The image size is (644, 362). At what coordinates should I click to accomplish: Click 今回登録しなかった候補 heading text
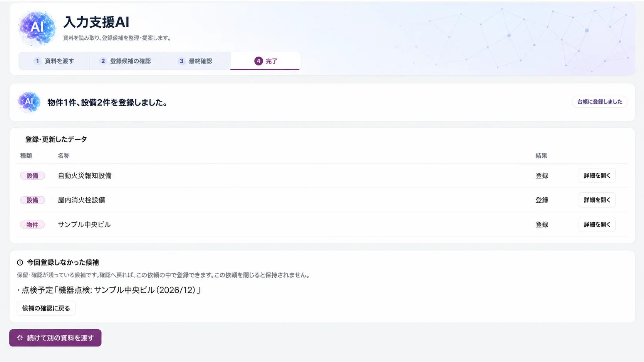63,263
